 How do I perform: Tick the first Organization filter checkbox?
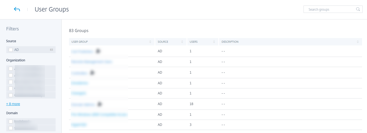pyautogui.click(x=11, y=69)
